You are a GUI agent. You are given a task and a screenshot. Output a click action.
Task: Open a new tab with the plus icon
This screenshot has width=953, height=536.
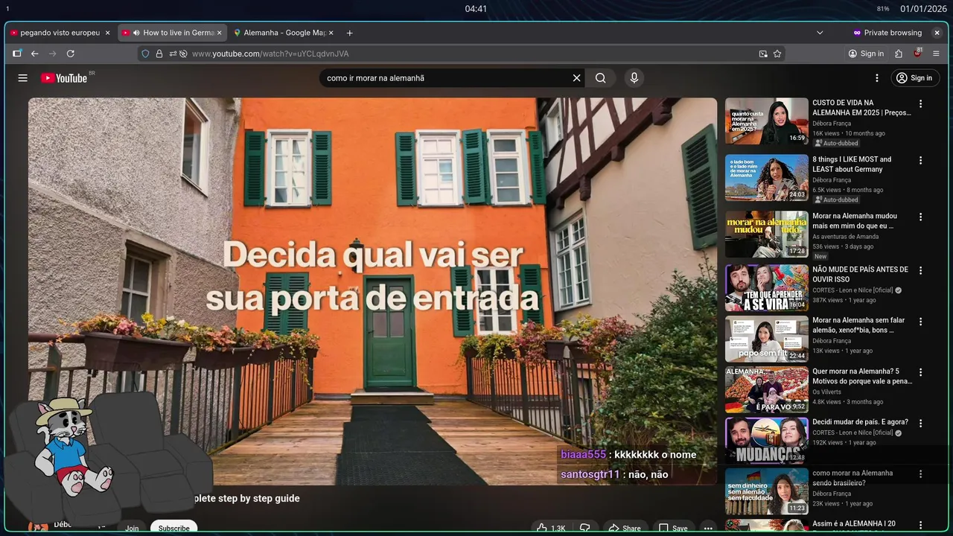click(350, 33)
